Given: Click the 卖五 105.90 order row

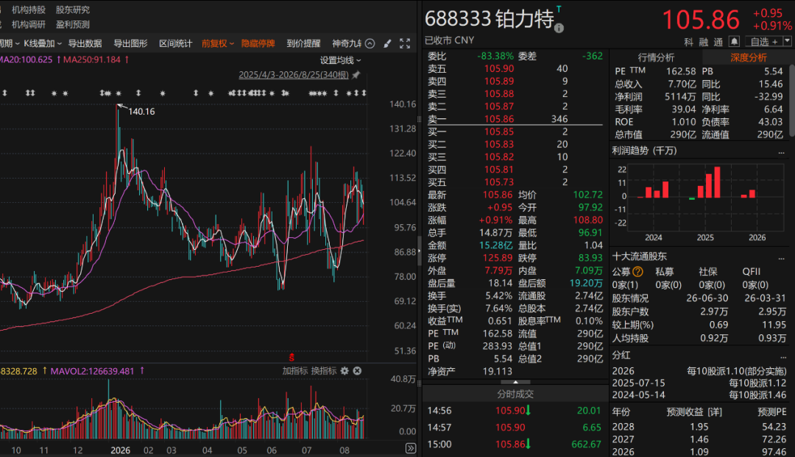Looking at the screenshot, I should (x=515, y=68).
